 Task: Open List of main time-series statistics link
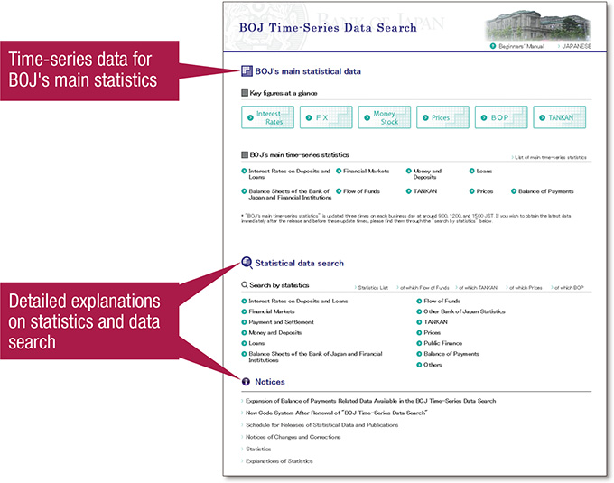[x=549, y=157]
